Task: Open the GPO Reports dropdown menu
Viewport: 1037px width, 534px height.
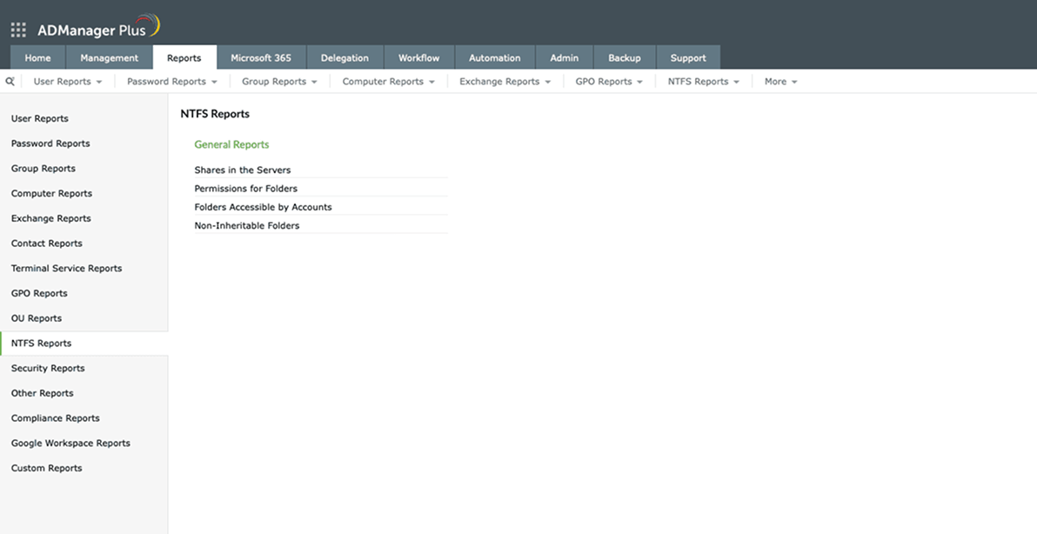Action: click(608, 81)
